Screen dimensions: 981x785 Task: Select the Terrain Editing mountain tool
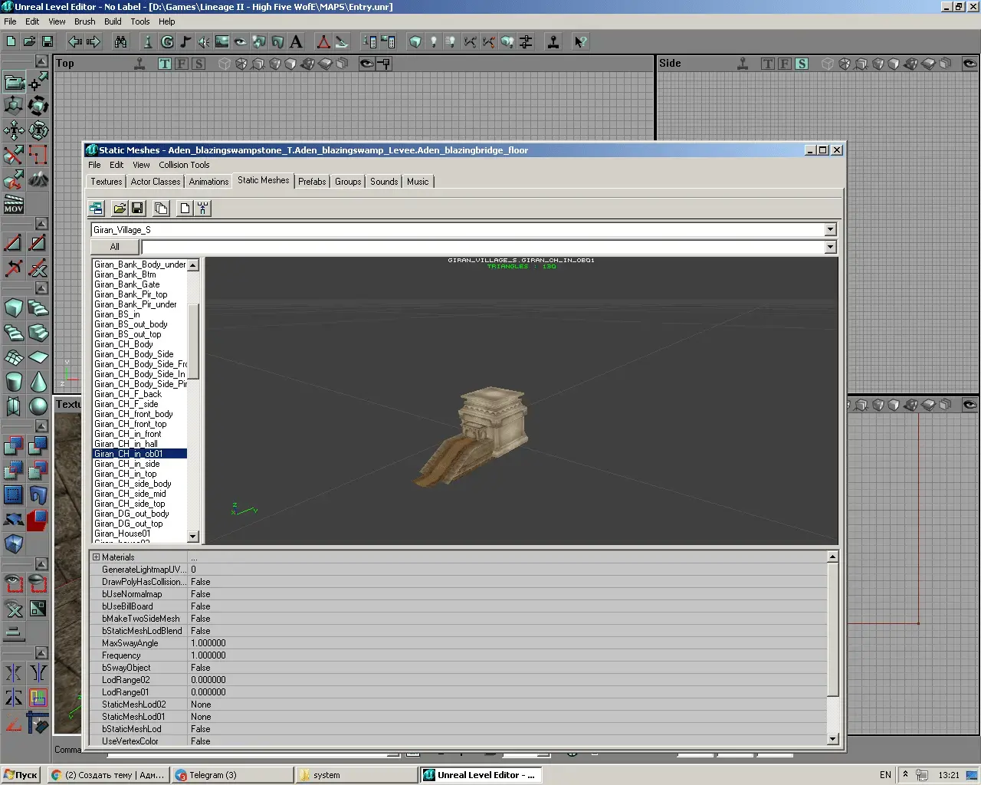(38, 179)
